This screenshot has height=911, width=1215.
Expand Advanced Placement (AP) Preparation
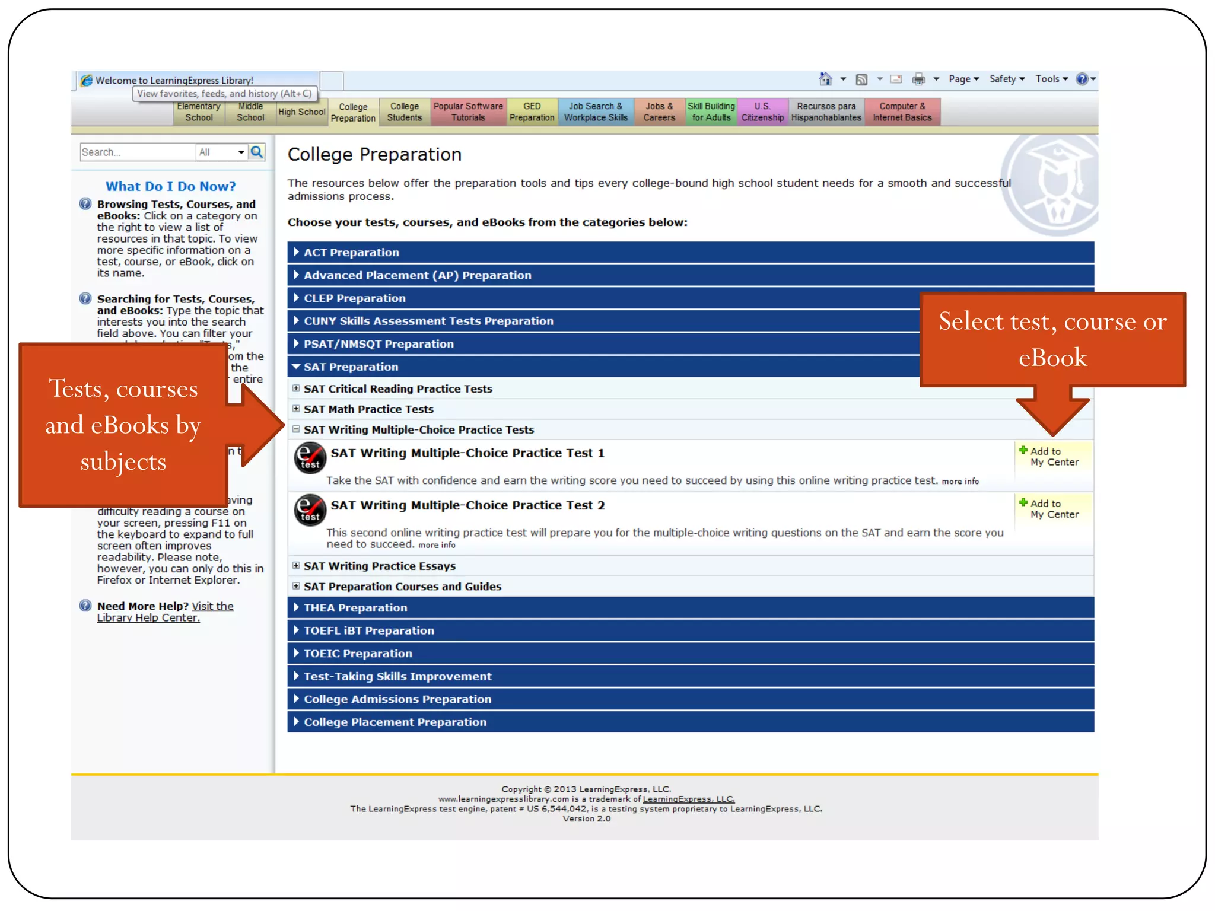tap(691, 275)
